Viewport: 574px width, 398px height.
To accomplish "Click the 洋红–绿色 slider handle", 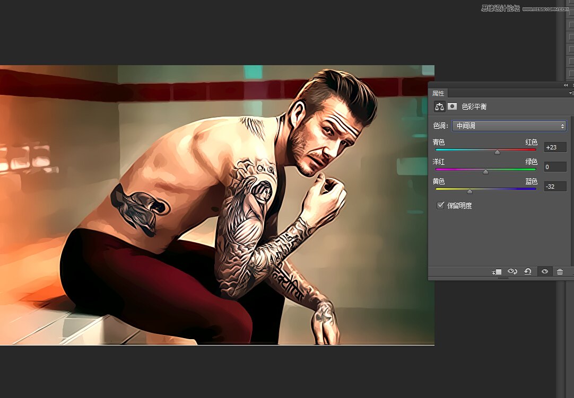I will pos(485,172).
